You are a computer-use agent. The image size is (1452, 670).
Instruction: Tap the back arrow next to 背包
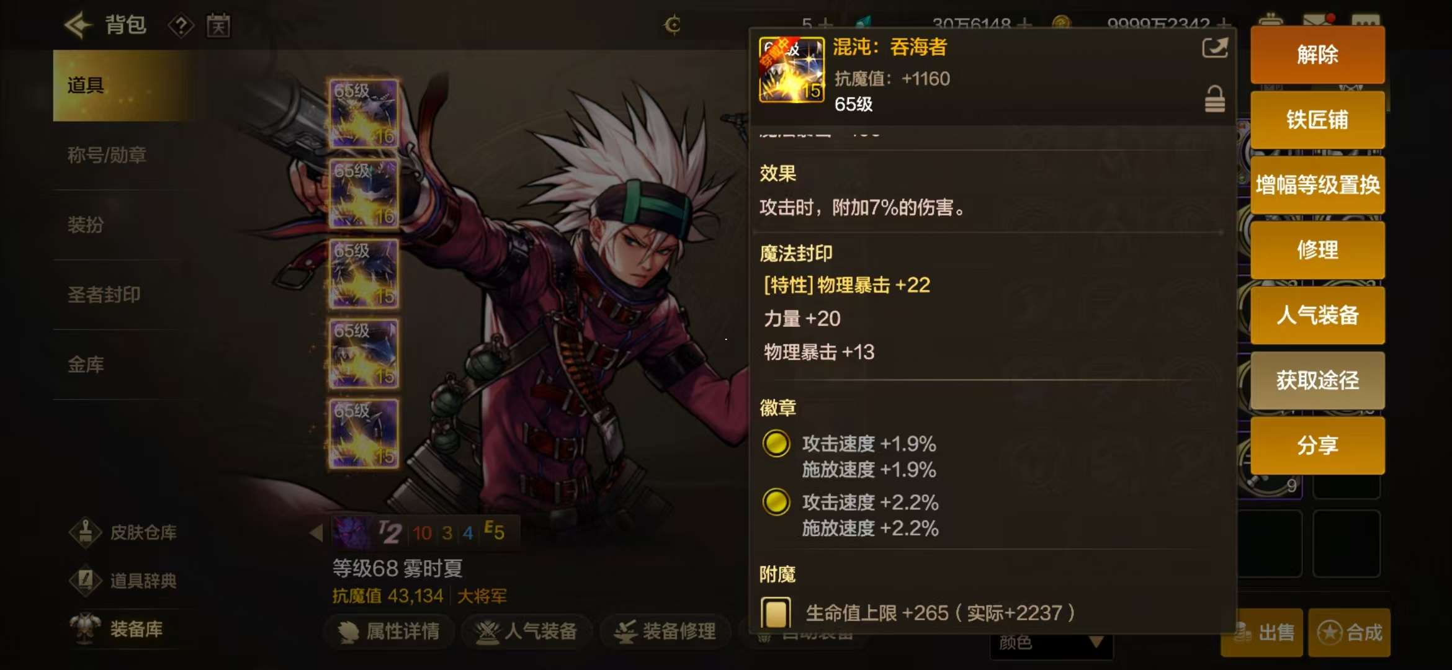point(78,25)
